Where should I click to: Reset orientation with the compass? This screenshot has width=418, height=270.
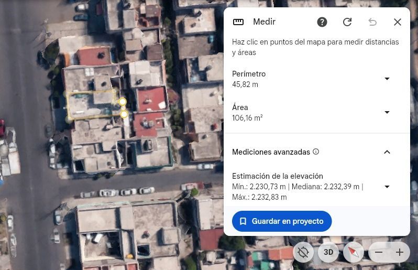tap(353, 252)
